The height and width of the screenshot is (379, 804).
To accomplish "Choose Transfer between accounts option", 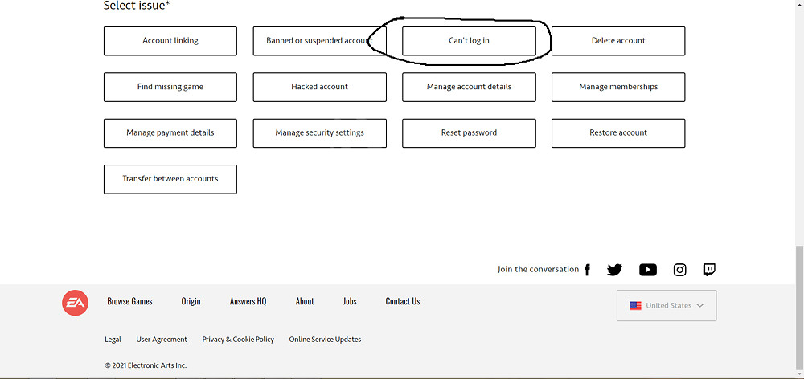I will click(x=170, y=179).
